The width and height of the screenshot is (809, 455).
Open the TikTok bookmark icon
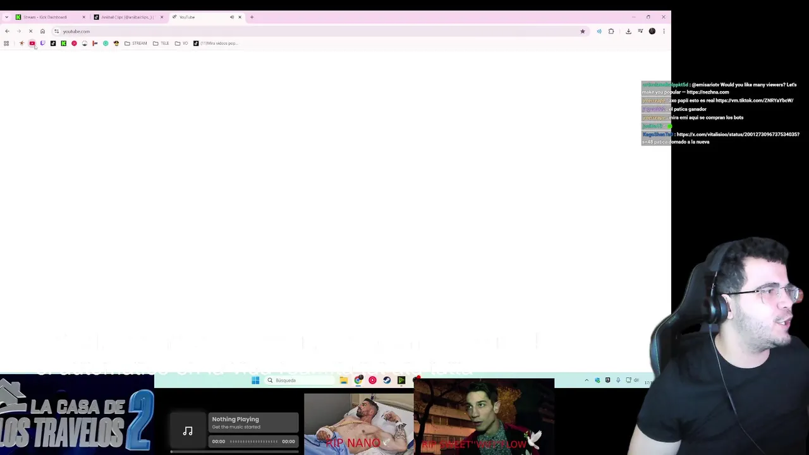coord(53,43)
